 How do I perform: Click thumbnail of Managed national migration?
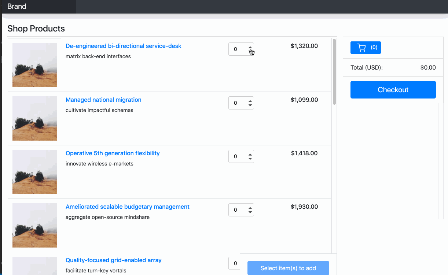click(x=34, y=118)
